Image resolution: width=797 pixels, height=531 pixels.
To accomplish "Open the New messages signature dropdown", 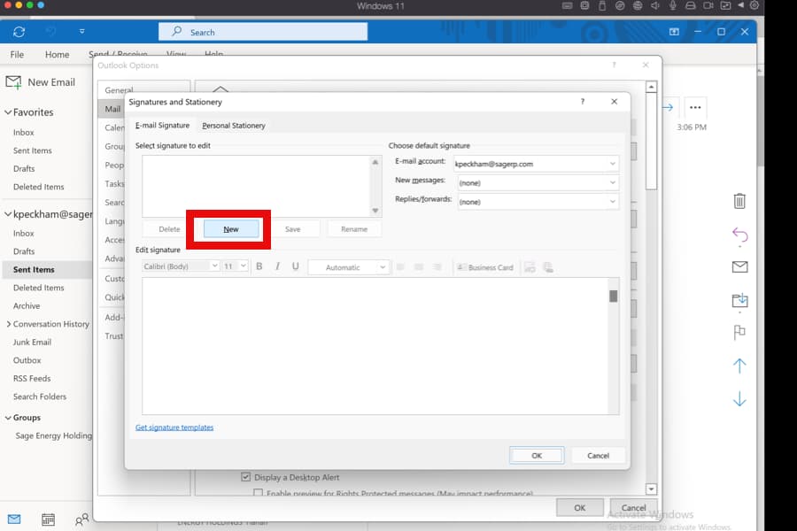I will point(611,182).
